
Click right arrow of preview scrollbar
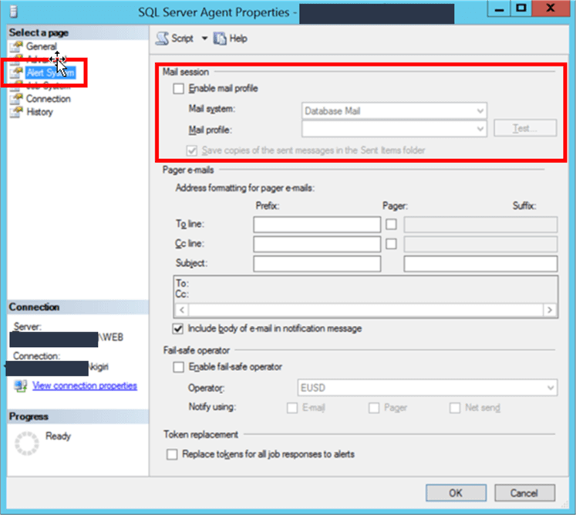[x=550, y=310]
